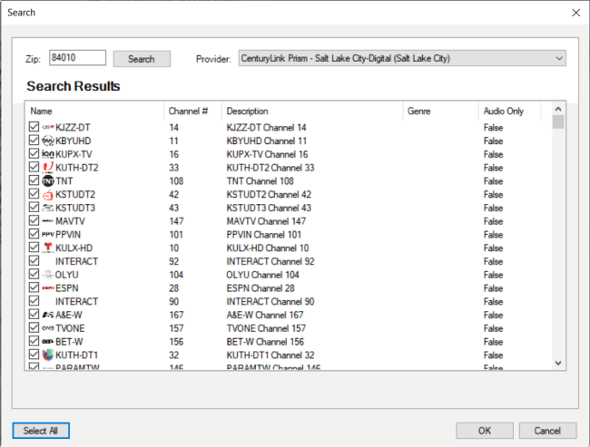Screen dimensions: 590x447
Task: Click the KUTH-DT2 channel logo icon
Action: (x=48, y=168)
